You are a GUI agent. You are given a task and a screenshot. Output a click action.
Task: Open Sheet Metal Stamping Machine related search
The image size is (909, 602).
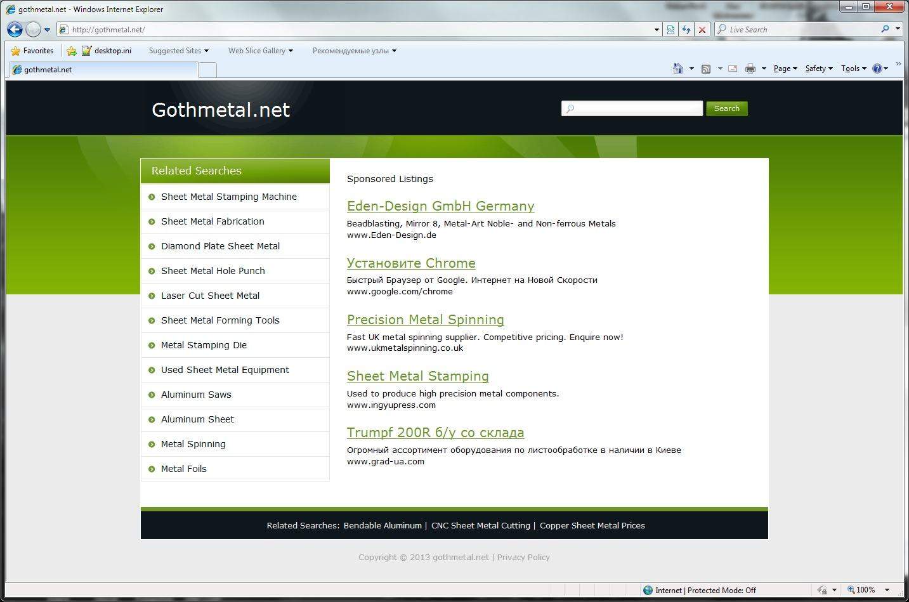[x=229, y=197]
